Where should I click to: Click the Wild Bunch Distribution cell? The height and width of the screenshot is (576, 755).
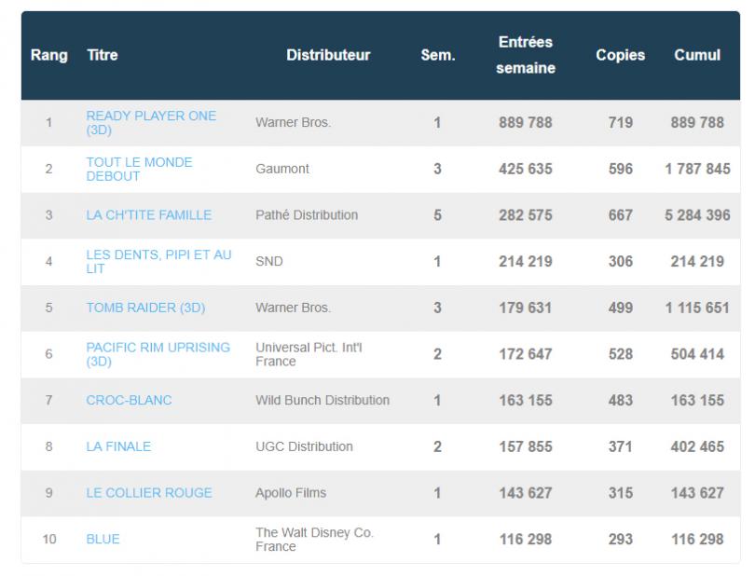click(x=322, y=400)
